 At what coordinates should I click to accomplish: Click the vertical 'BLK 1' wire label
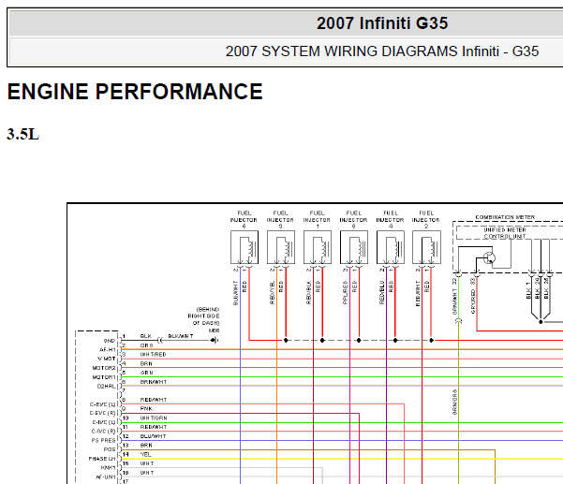[x=527, y=290]
